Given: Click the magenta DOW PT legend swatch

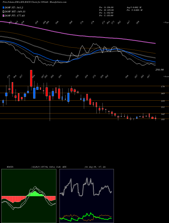Looking at the screenshot, I should [4, 16].
